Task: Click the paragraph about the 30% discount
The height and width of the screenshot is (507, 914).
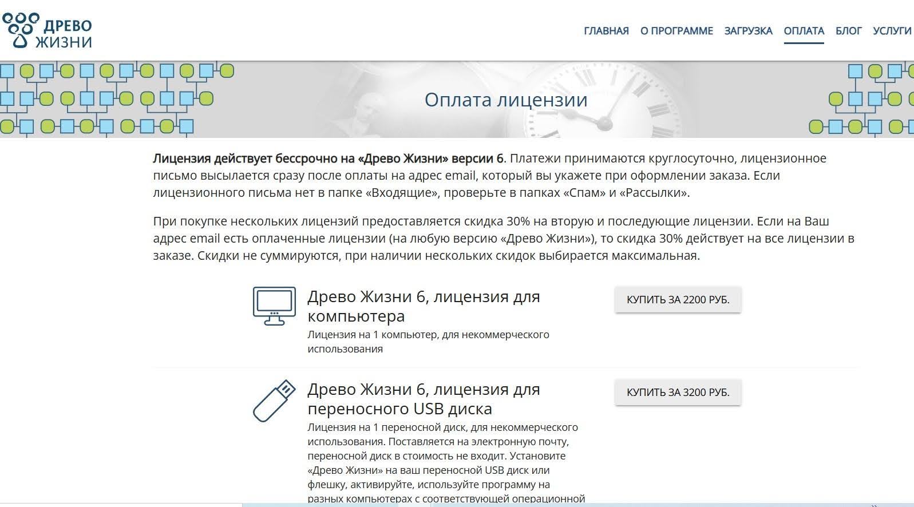Action: (x=504, y=238)
